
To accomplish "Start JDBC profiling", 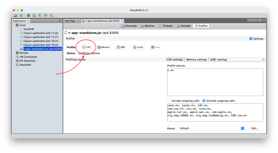I will pyautogui.click(x=121, y=47).
